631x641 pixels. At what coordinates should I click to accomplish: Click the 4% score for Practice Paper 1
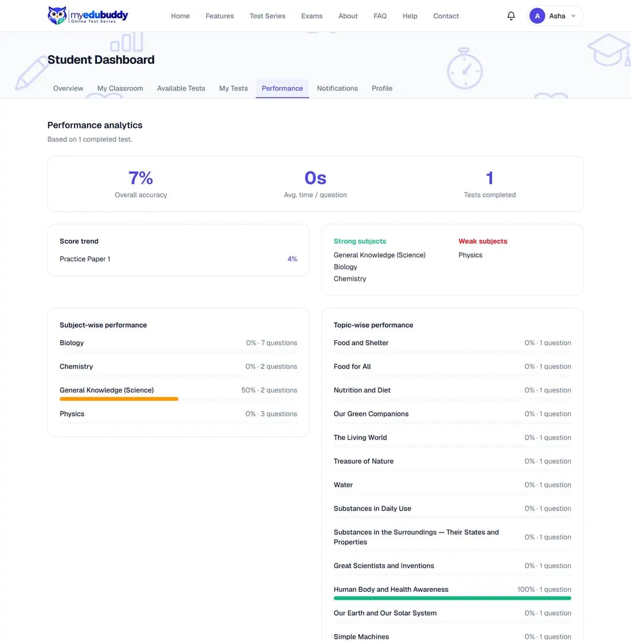coord(292,259)
